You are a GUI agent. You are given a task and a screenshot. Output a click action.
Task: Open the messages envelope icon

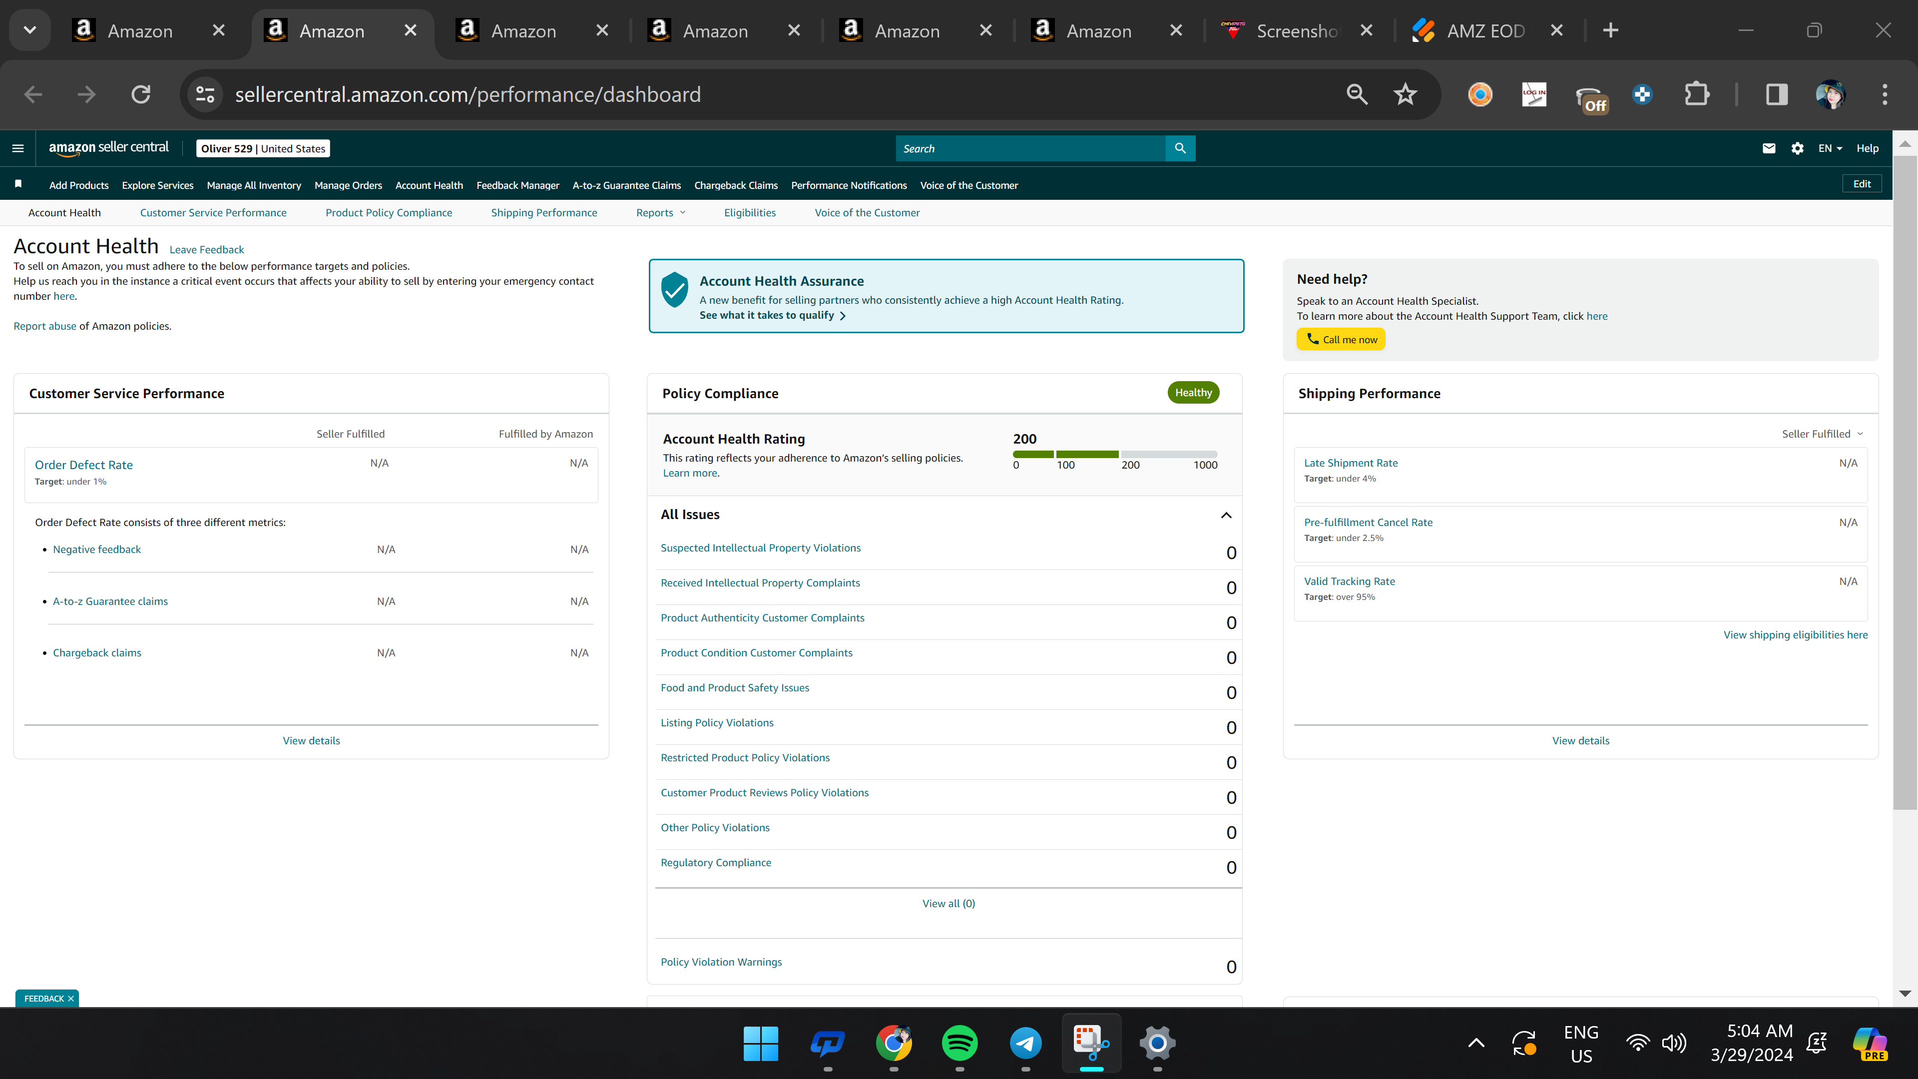1769,148
